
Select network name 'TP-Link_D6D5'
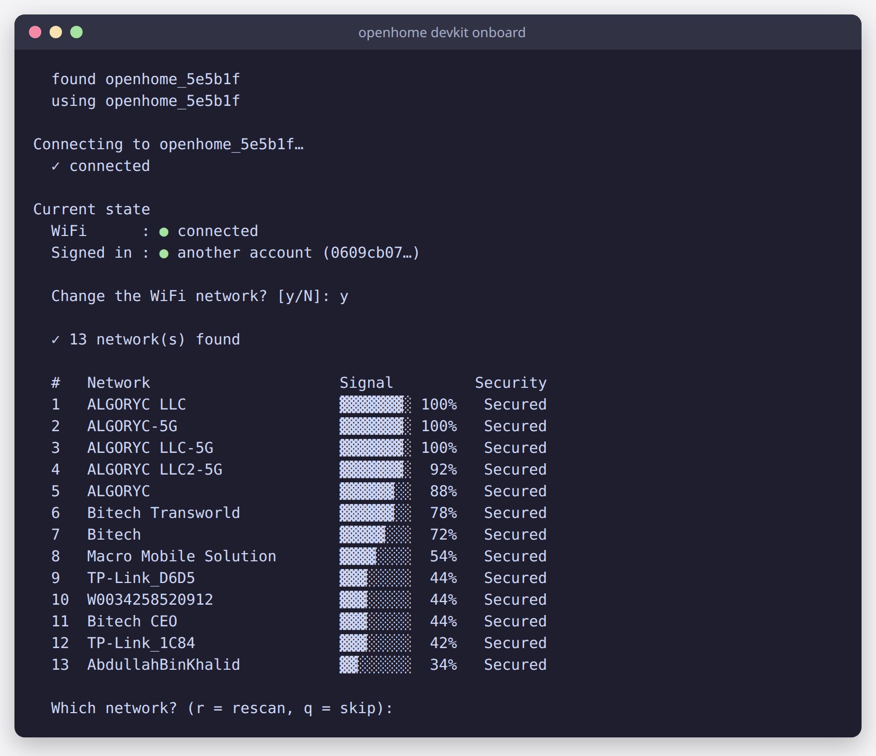point(141,578)
